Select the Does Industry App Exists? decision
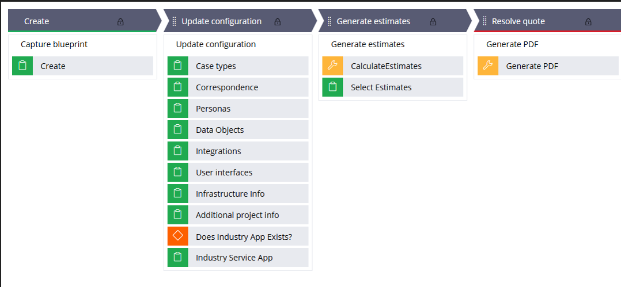 tap(244, 236)
